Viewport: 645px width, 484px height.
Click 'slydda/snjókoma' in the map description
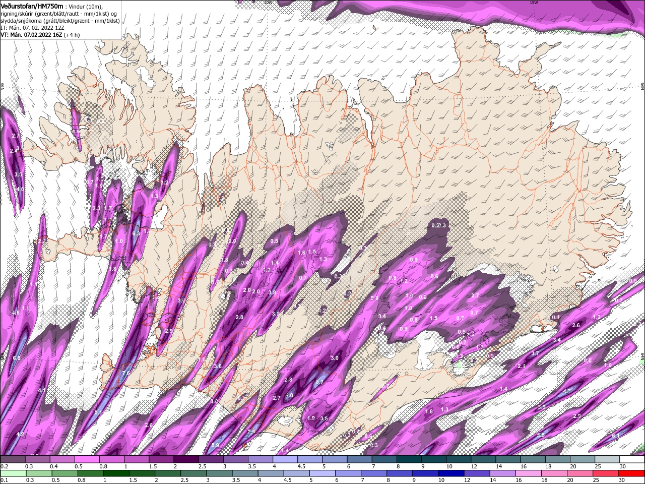(20, 21)
